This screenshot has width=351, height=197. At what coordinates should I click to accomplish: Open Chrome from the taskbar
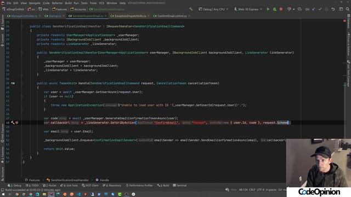(17, 194)
